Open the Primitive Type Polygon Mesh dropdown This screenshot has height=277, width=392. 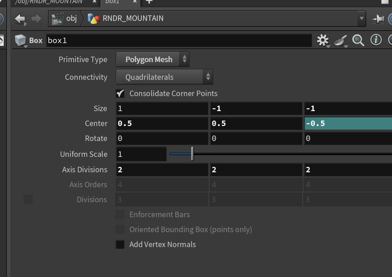(153, 59)
